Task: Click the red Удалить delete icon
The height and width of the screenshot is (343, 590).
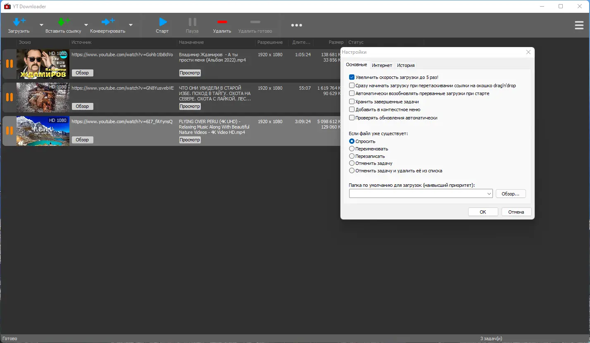Action: pos(222,22)
